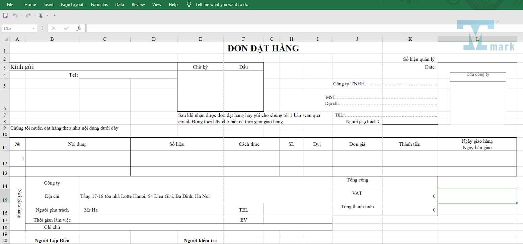
Task: Click the Redo arrow icon
Action: (28, 15)
